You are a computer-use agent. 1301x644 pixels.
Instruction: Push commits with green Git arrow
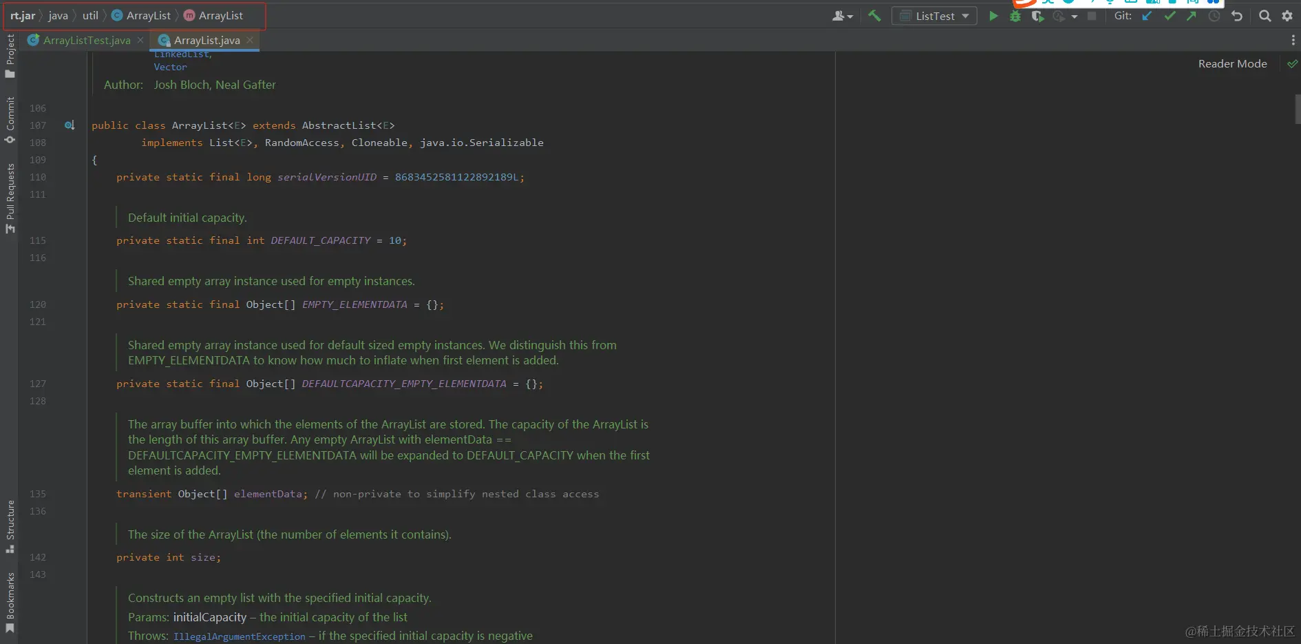pyautogui.click(x=1192, y=16)
